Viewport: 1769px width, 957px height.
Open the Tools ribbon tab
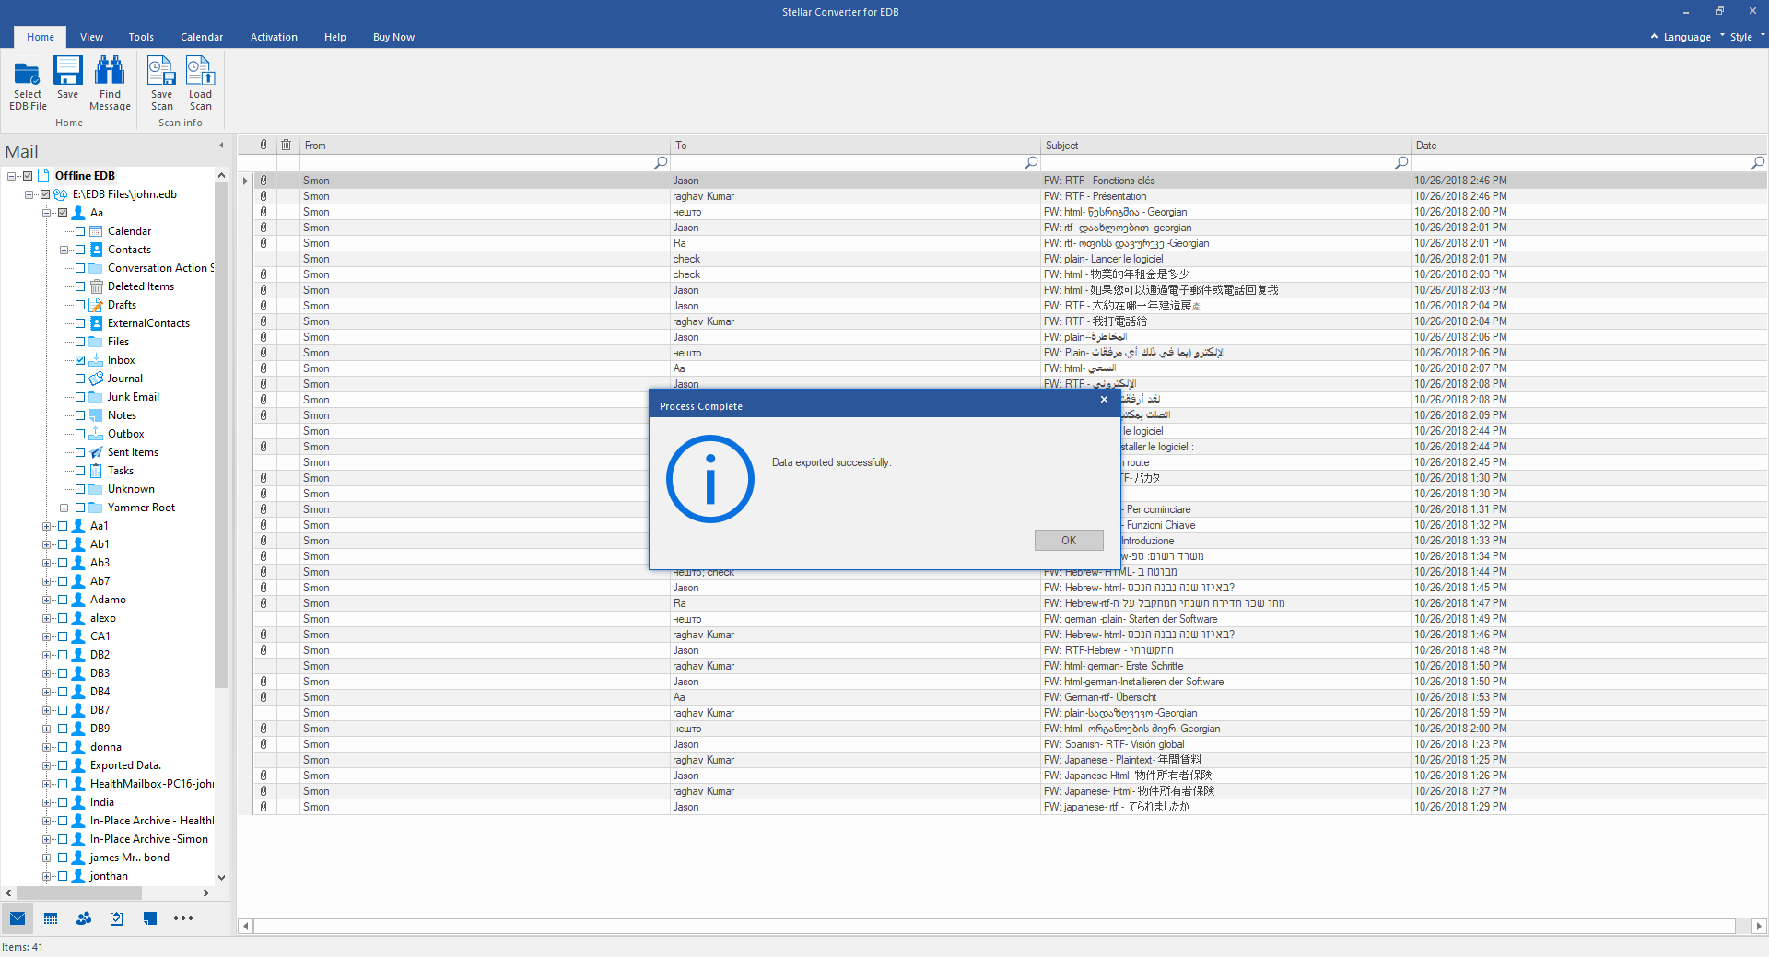141,37
